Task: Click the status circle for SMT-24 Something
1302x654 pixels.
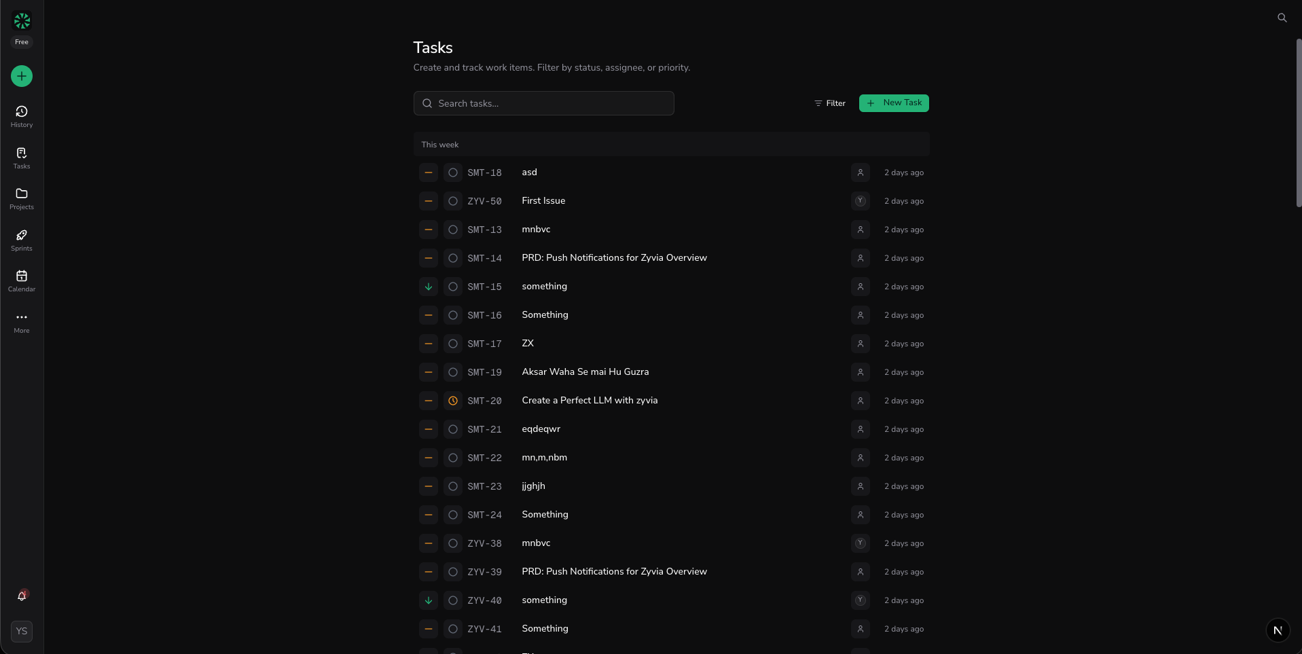Action: click(x=453, y=515)
